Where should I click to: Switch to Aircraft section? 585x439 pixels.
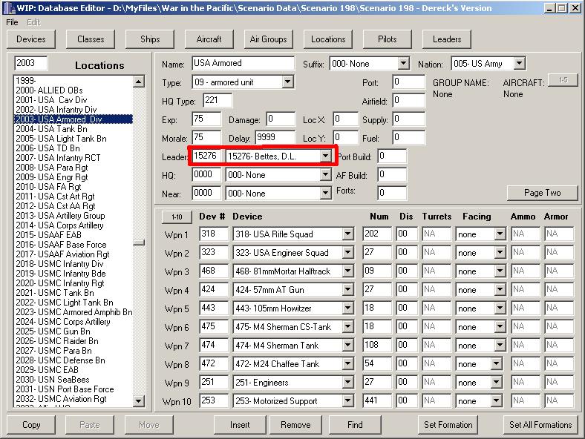209,39
